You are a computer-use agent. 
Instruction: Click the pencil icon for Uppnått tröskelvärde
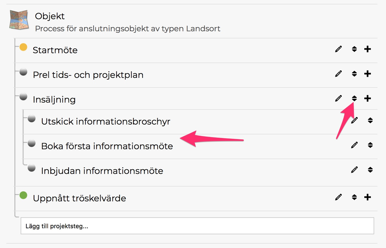tap(338, 197)
